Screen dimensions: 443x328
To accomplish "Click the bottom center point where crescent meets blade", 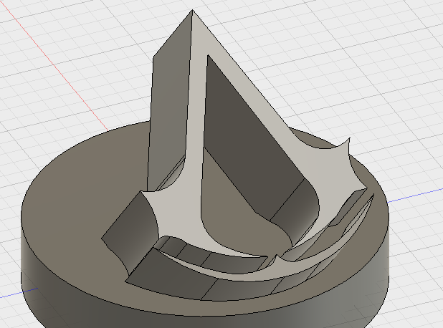I will coord(275,256).
